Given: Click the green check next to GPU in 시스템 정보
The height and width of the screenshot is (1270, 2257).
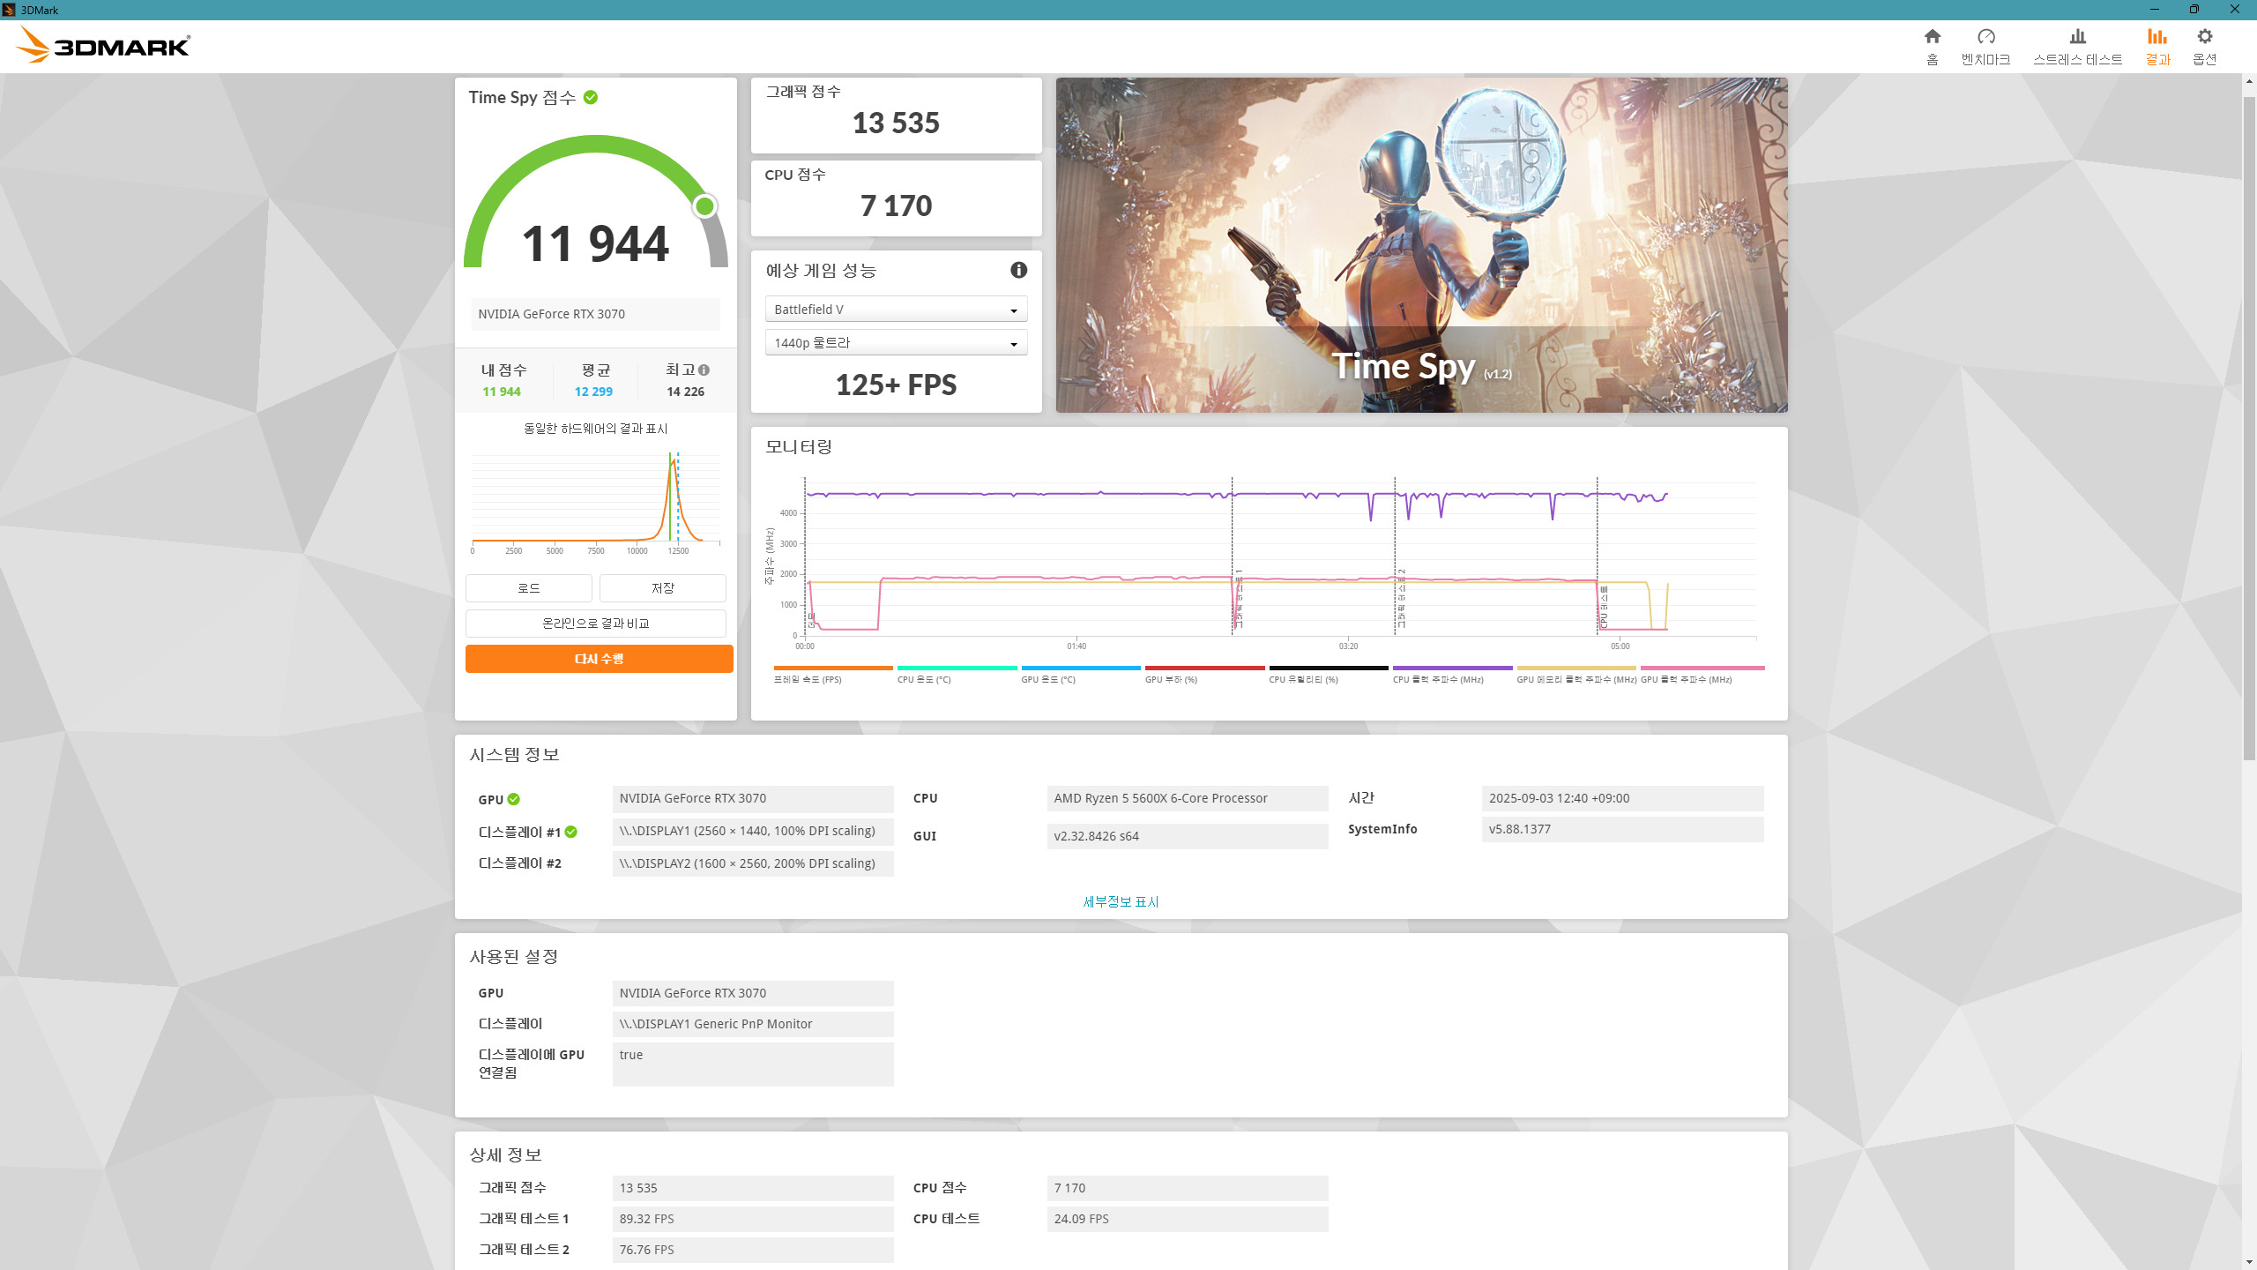Looking at the screenshot, I should coord(514,799).
